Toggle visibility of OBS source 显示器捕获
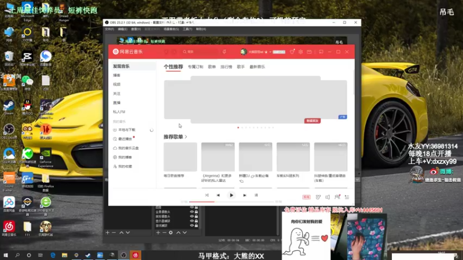The height and width of the screenshot is (260, 463). click(192, 221)
